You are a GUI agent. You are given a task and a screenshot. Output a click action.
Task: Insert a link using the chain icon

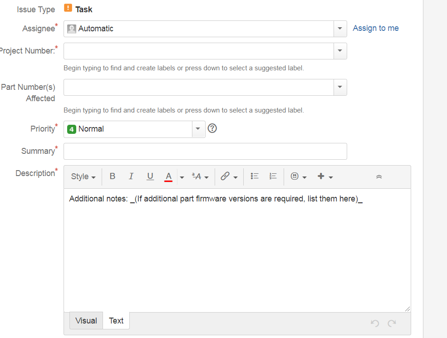click(x=229, y=176)
